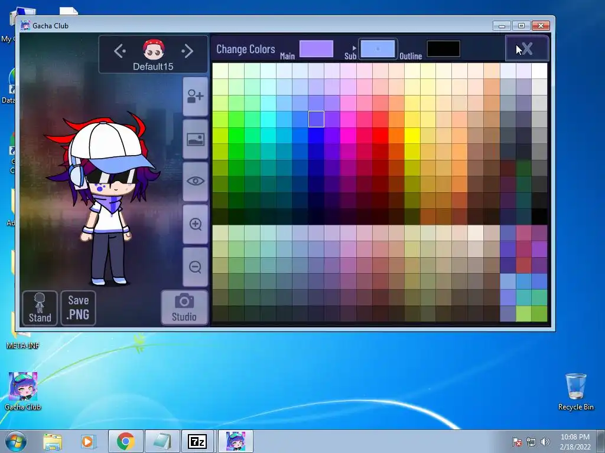Open Google Chrome from taskbar
Screen dimensions: 605x453
pyautogui.click(x=125, y=441)
